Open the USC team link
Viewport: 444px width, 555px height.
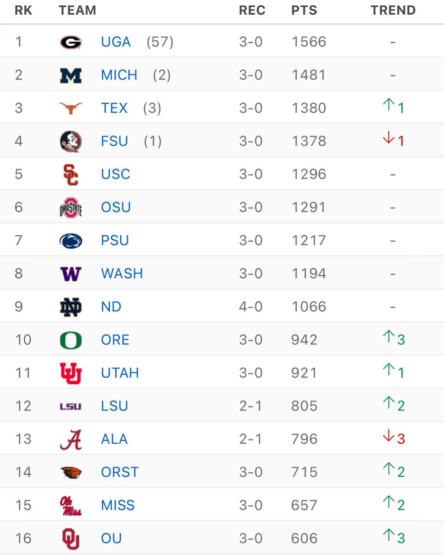[116, 174]
